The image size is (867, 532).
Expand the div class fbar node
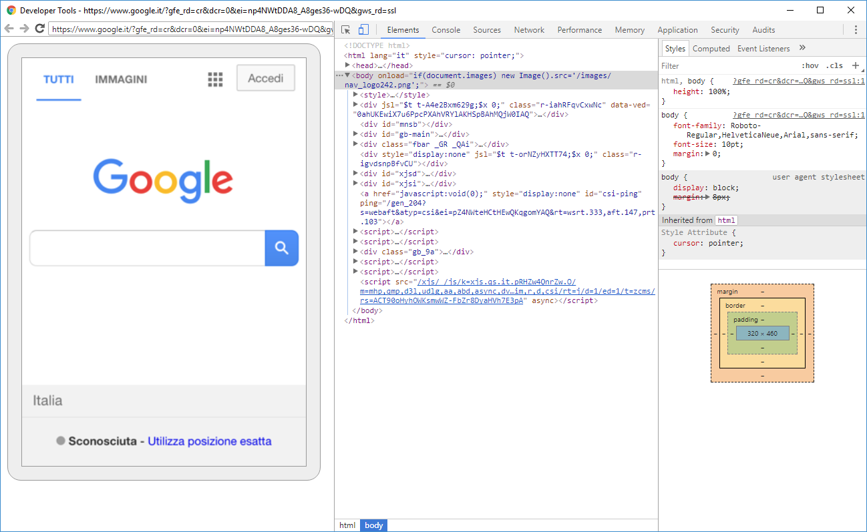[355, 144]
